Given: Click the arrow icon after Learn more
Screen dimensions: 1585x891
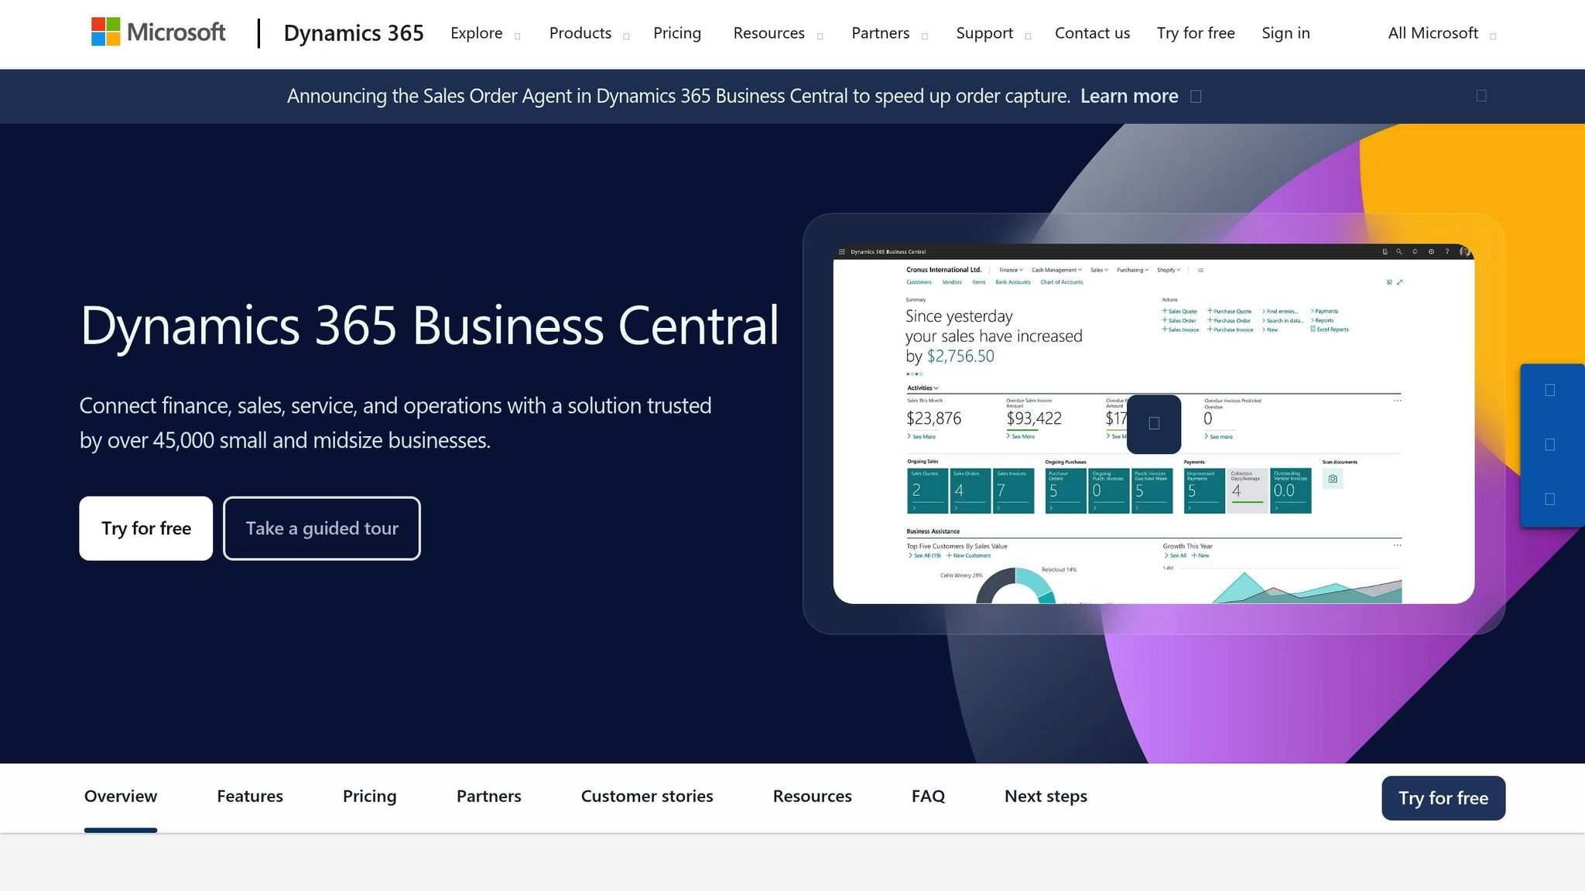Looking at the screenshot, I should click(1196, 97).
